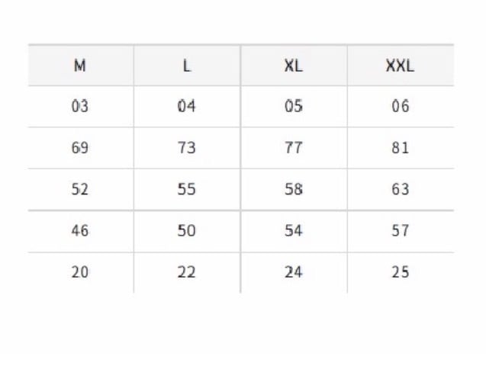This screenshot has width=486, height=369.
Task: Click the cell containing 06
Action: point(401,107)
